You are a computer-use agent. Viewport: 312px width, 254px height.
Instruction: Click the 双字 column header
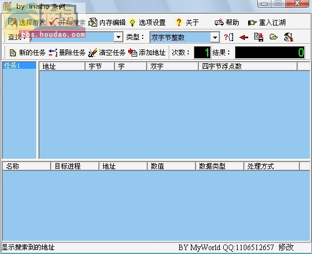pos(173,67)
